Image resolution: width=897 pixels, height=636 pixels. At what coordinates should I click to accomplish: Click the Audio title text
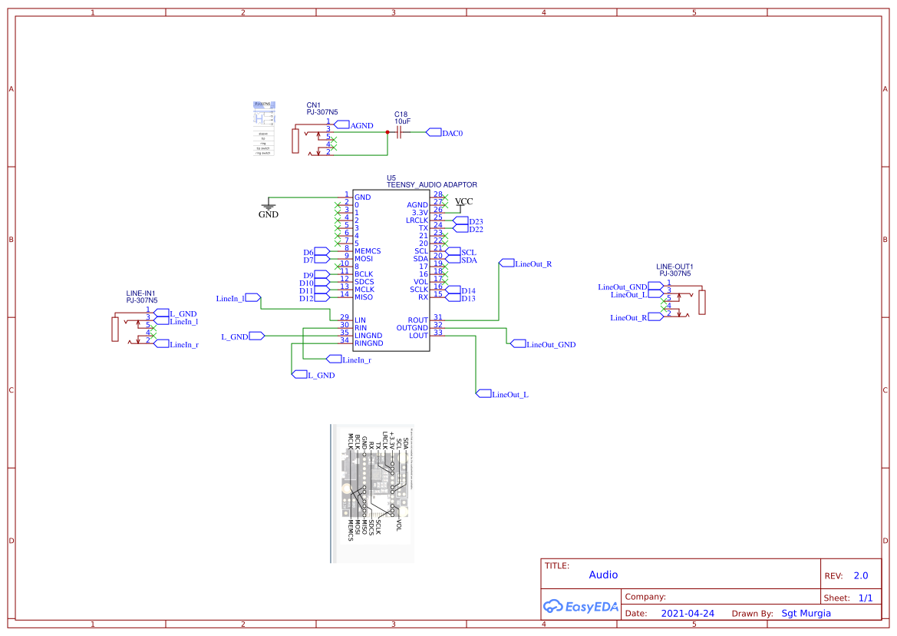point(603,575)
